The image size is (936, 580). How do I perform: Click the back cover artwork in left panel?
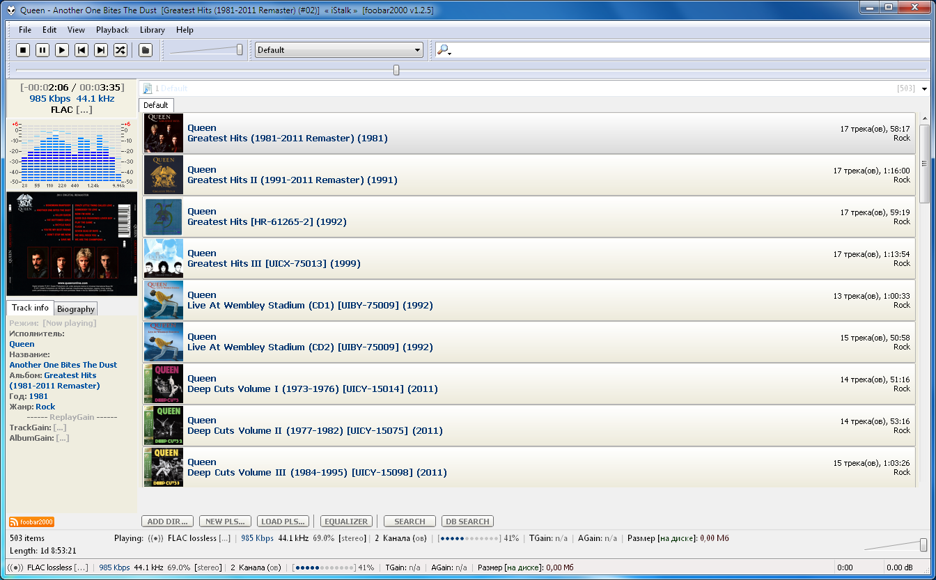click(x=72, y=244)
